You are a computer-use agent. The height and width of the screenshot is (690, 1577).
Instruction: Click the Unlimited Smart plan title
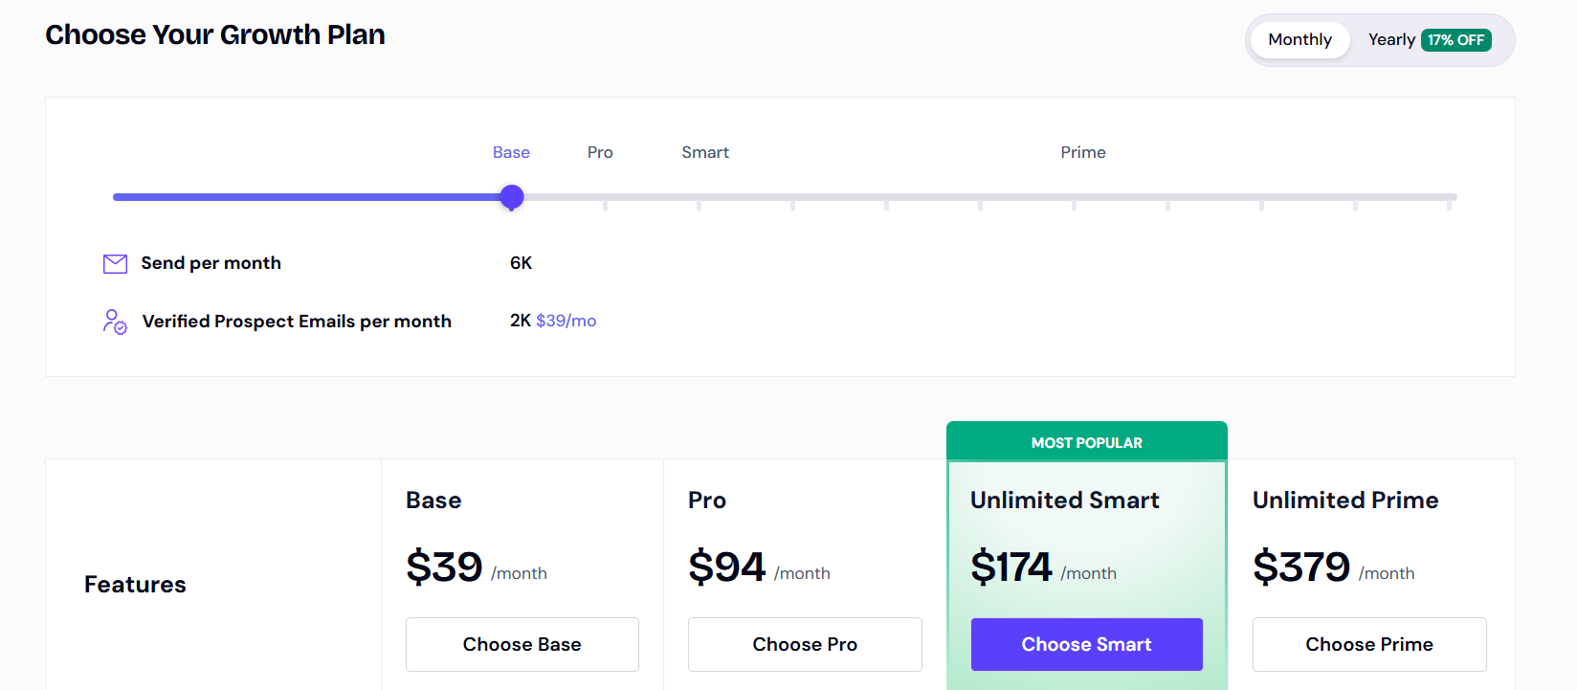1064,501
